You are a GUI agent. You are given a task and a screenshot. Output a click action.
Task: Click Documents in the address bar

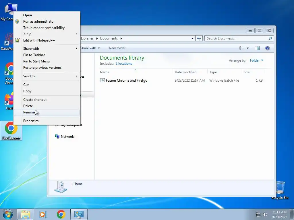point(109,38)
